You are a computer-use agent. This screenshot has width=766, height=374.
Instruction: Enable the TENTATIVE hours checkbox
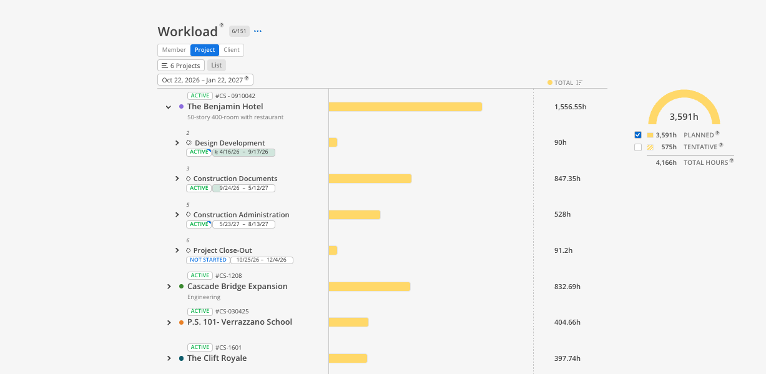637,147
